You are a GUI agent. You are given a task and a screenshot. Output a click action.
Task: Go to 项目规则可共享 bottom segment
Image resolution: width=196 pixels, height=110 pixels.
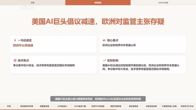[27, 106]
